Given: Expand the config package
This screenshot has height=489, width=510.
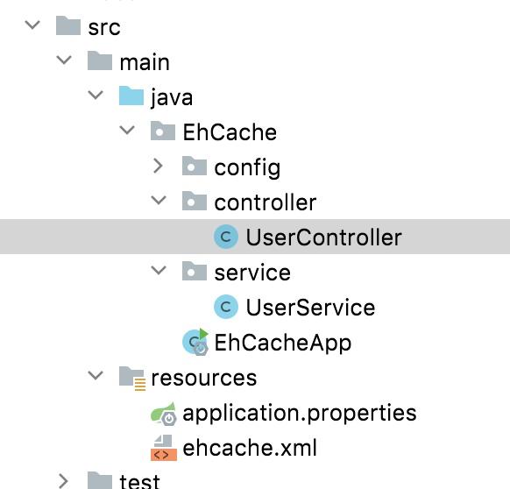Looking at the screenshot, I should coord(158,166).
